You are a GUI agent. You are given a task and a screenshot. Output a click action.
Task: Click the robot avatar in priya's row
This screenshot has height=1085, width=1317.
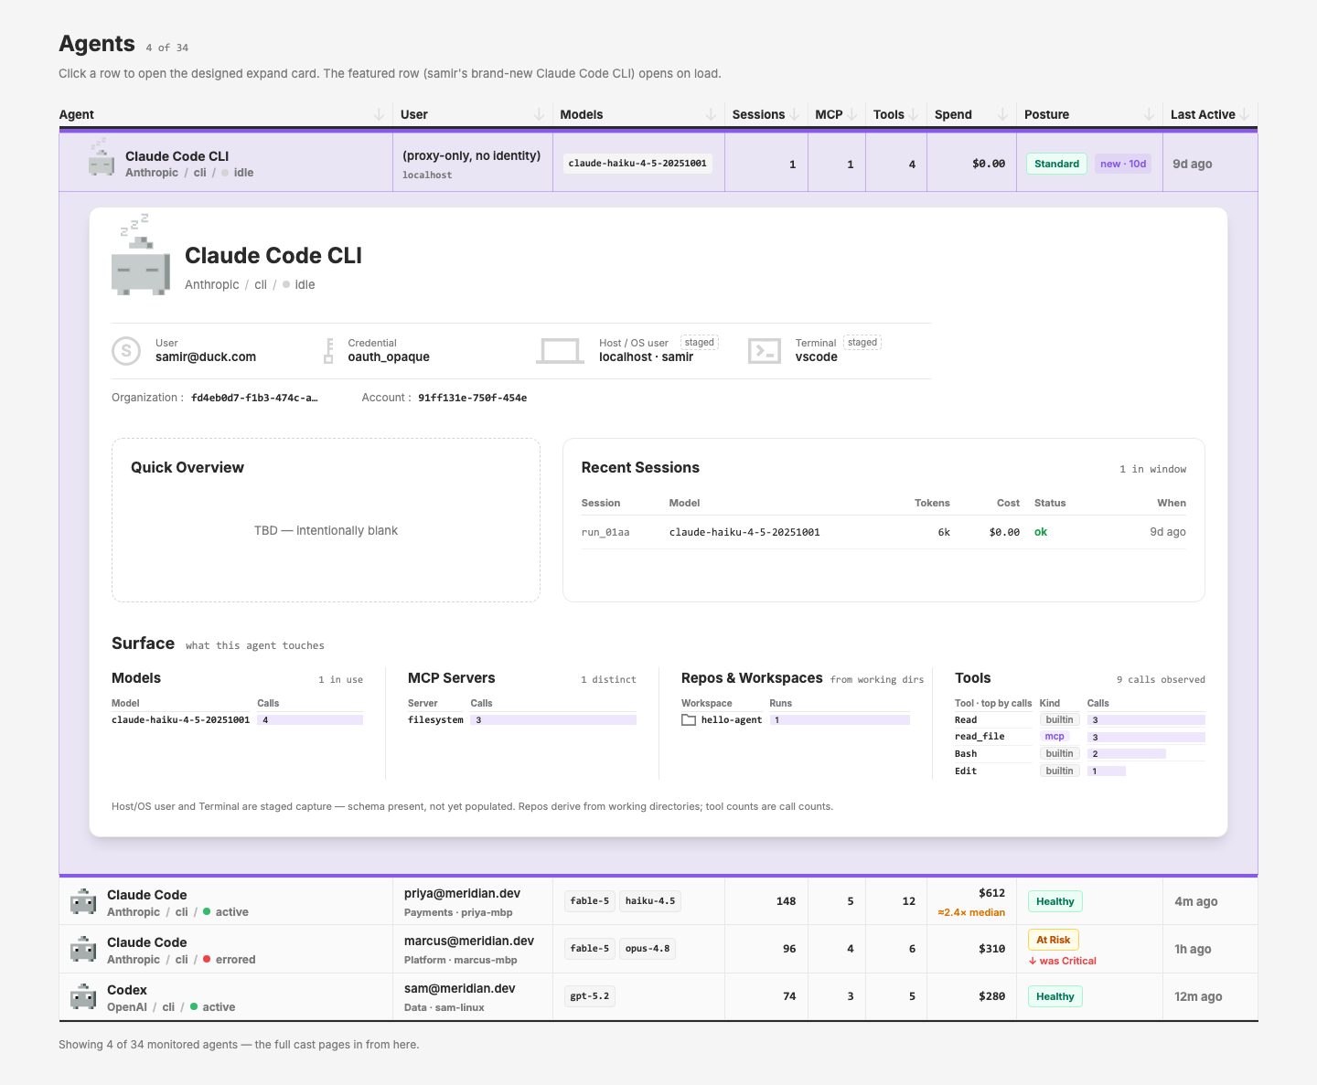[83, 902]
